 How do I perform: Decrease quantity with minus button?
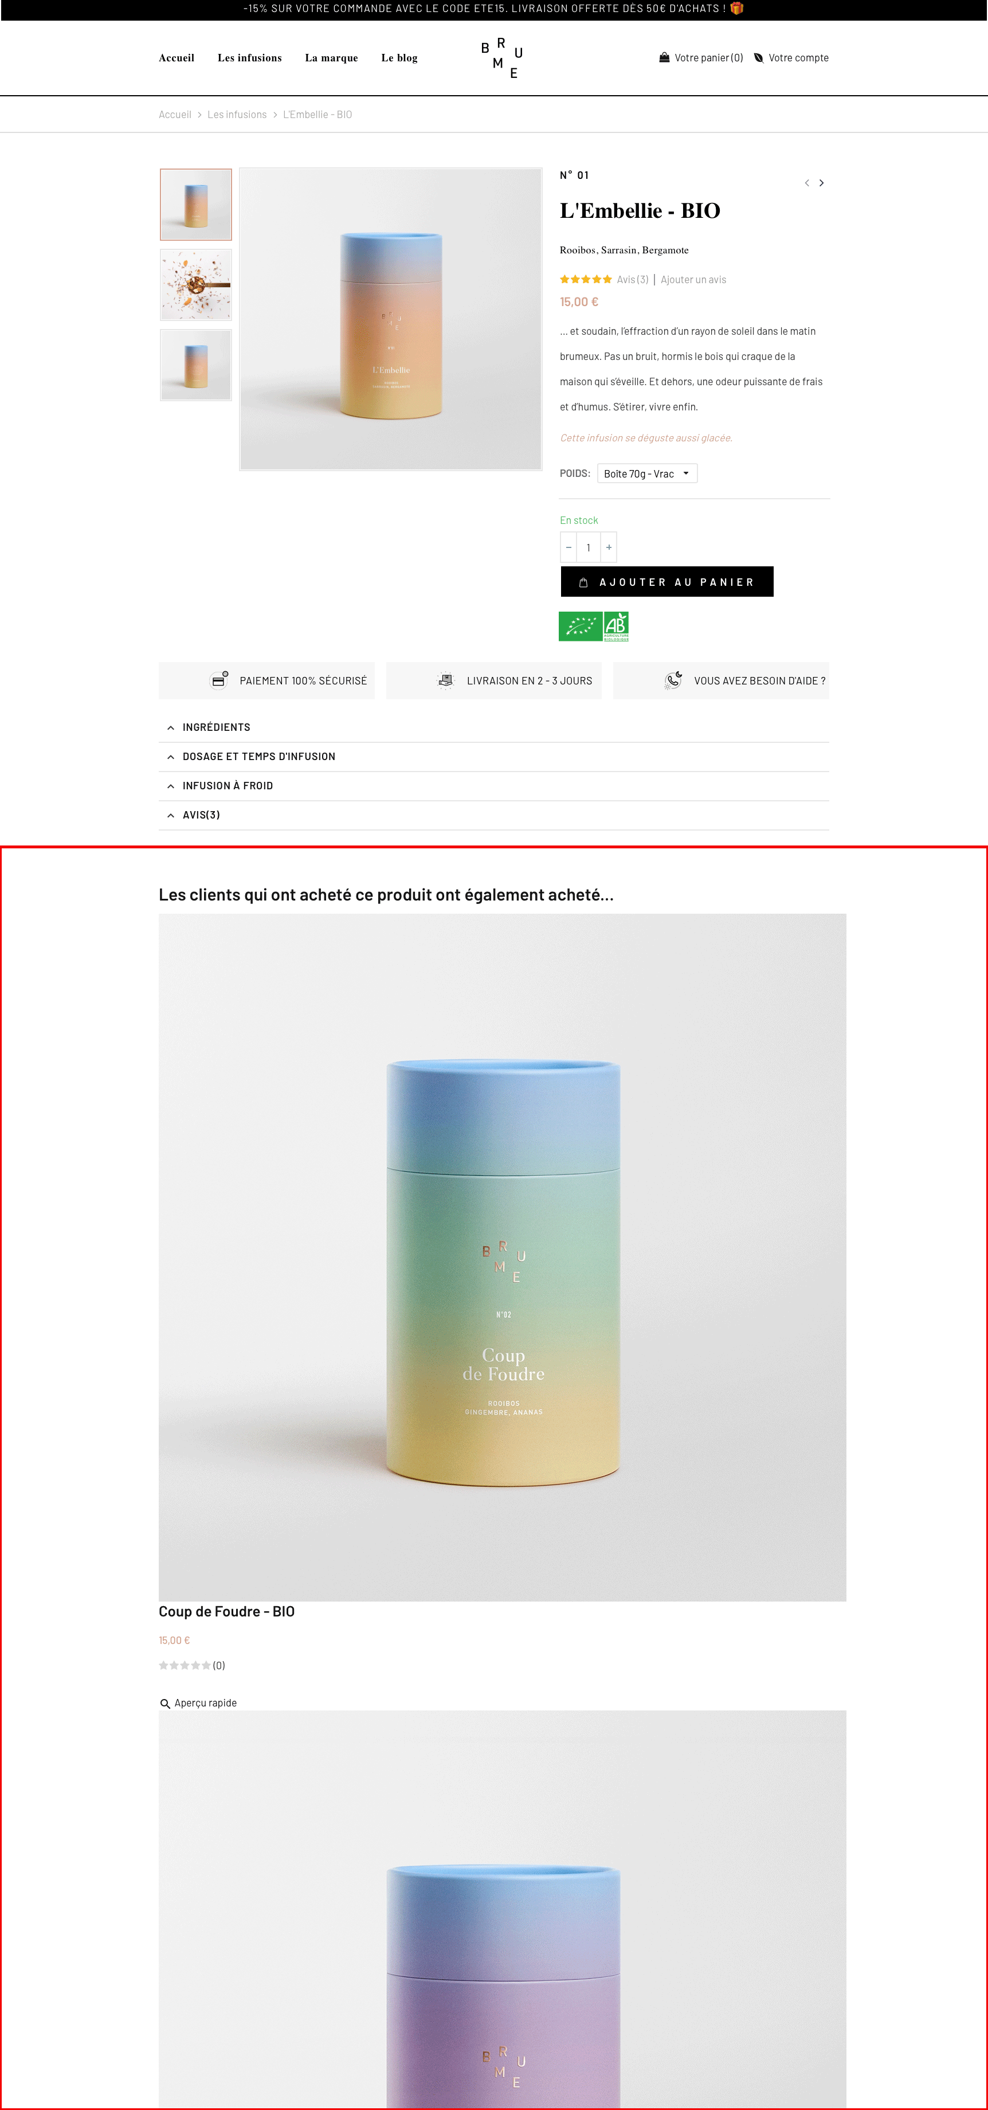569,547
